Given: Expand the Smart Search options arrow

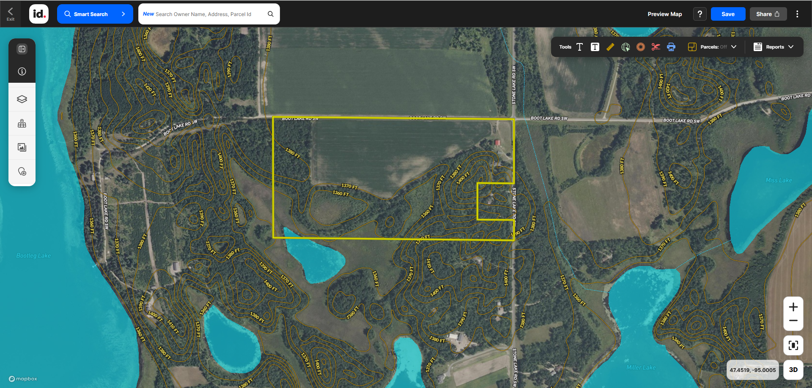Looking at the screenshot, I should (123, 14).
